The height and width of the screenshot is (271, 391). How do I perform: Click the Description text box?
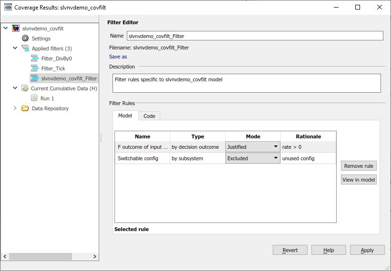click(247, 83)
